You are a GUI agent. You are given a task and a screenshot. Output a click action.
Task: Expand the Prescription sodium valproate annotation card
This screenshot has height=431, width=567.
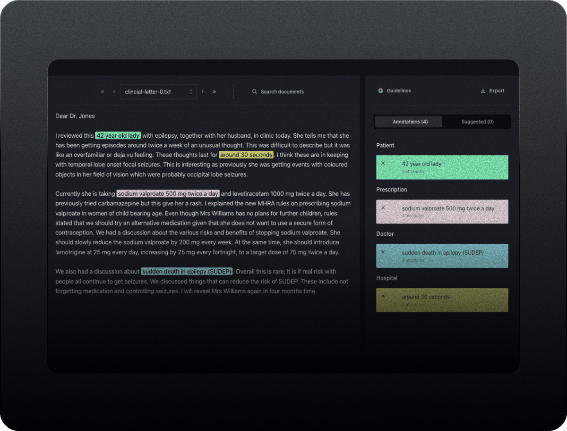[447, 211]
